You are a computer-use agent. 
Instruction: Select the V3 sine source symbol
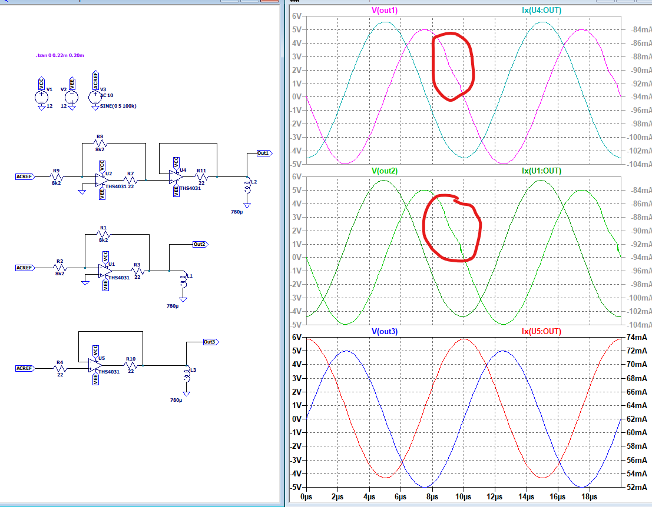click(x=96, y=97)
